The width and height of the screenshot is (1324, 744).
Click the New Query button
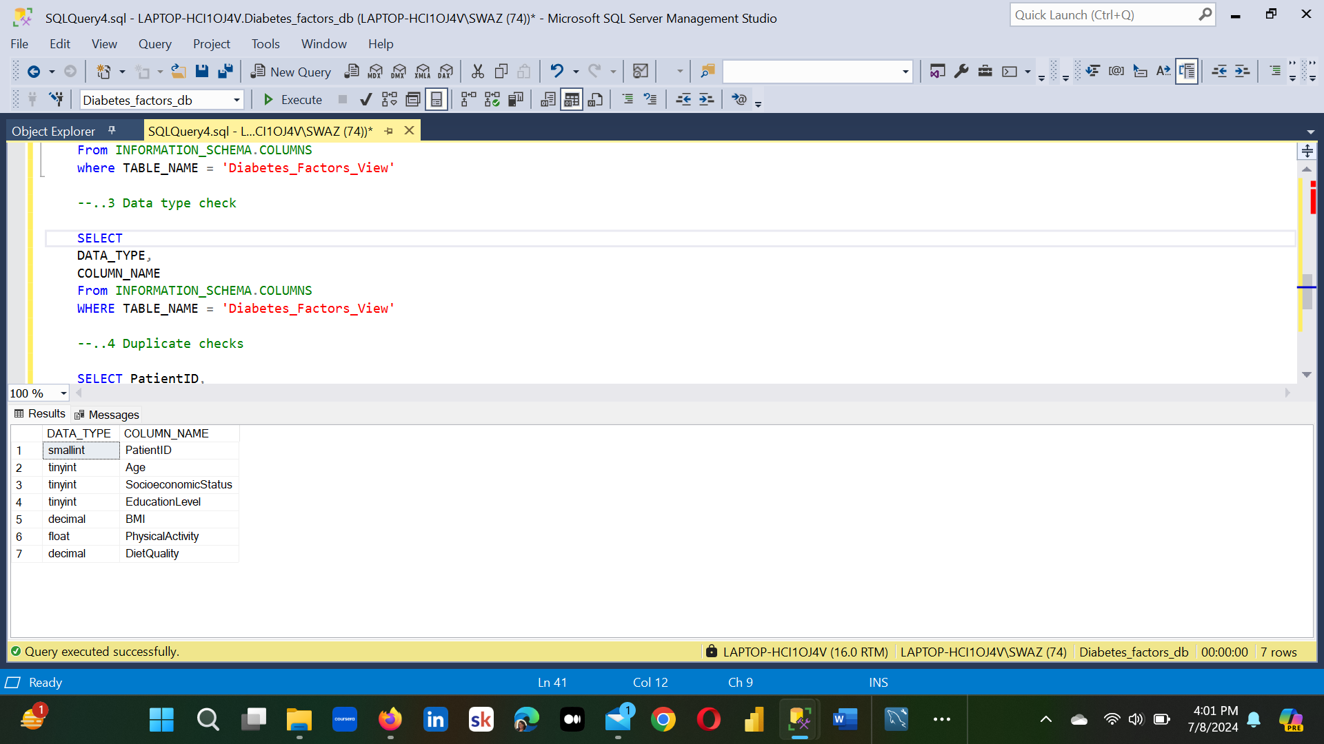[x=291, y=72]
